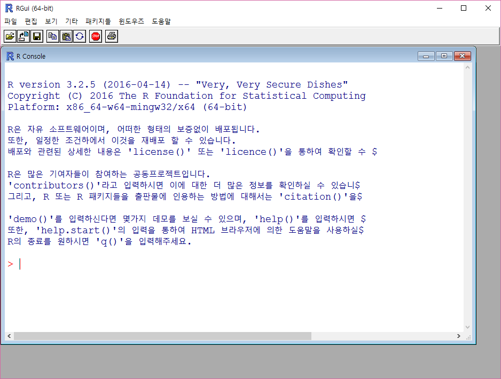Open script with the folder toolbar icon
The width and height of the screenshot is (501, 379).
pyautogui.click(x=10, y=36)
